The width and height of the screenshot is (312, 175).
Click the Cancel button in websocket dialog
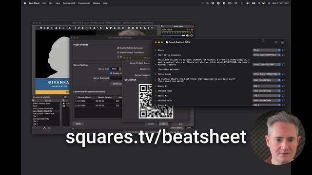[151, 123]
